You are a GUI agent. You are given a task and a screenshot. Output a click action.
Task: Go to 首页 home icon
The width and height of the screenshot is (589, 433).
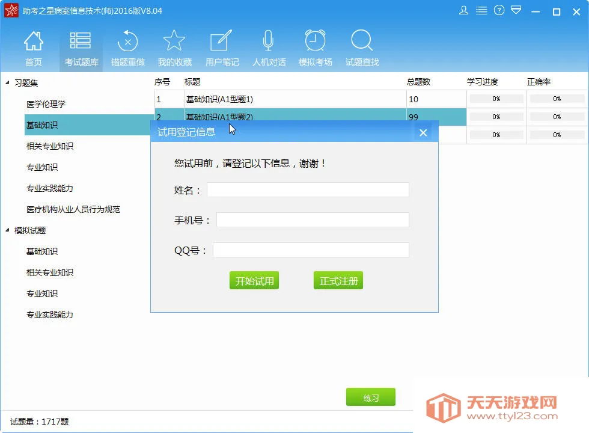[34, 49]
